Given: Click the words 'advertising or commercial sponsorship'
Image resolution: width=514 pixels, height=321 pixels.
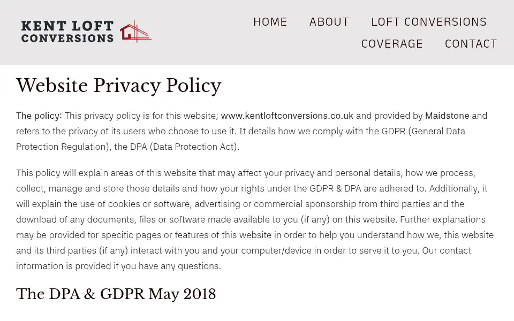Looking at the screenshot, I should (275, 204).
